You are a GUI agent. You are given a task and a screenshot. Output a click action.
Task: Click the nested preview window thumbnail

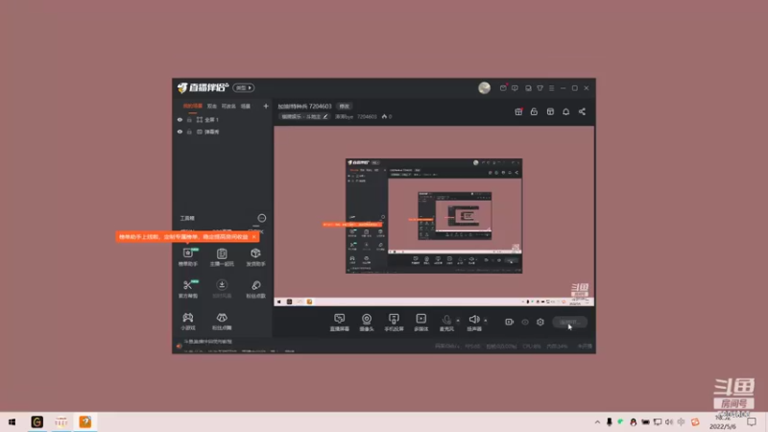pos(434,216)
